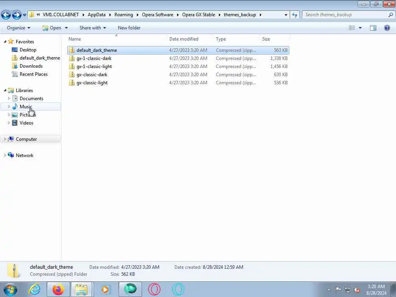
Task: Expand the Network tree node
Action: 5,155
